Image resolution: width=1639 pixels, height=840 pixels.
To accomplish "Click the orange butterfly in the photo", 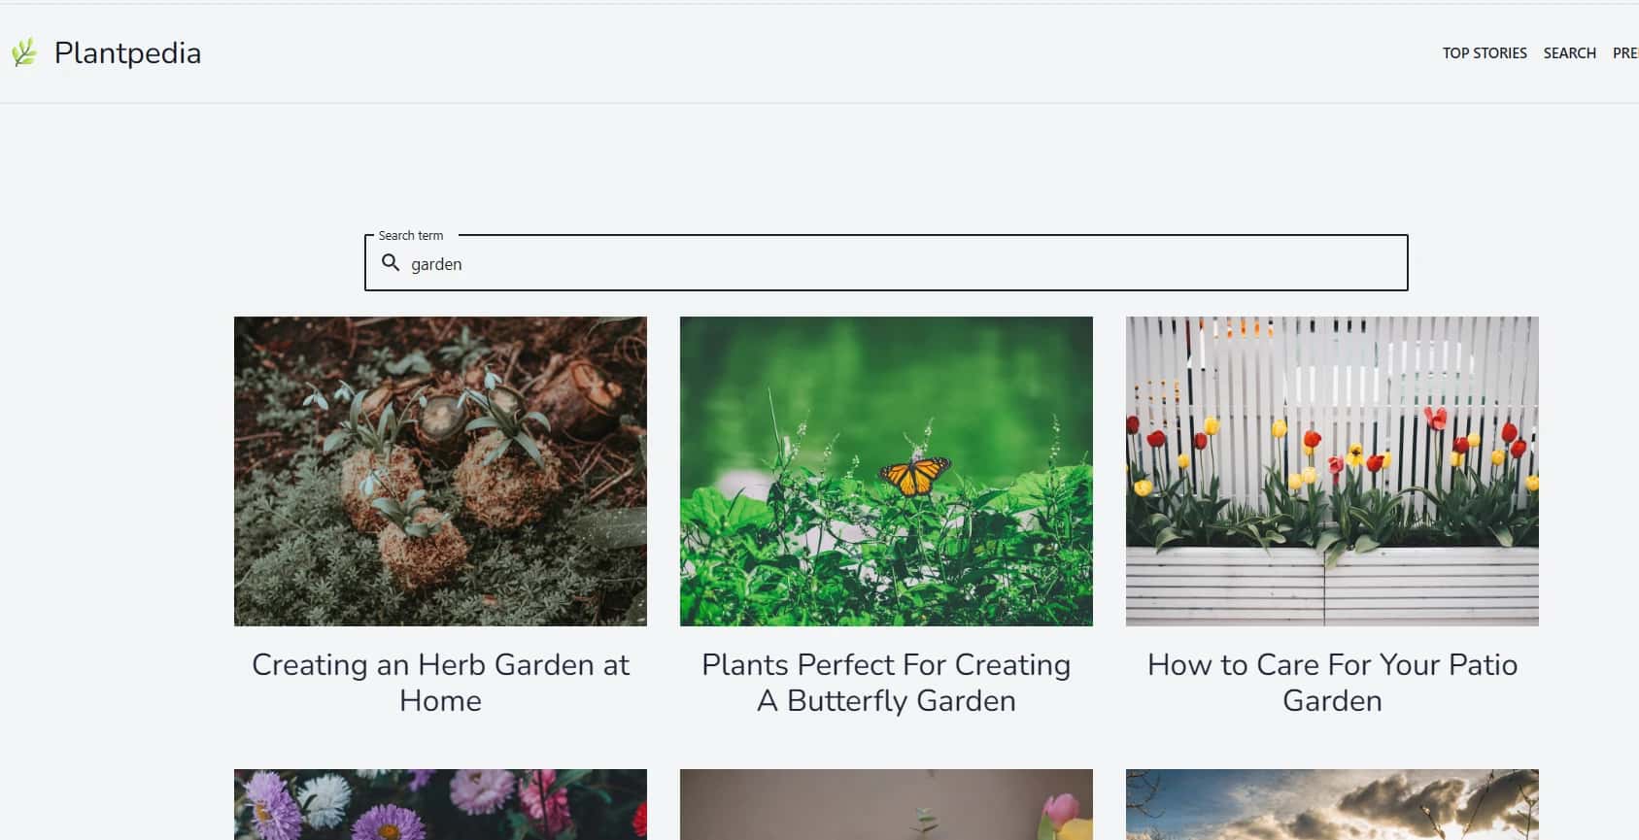I will click(914, 474).
